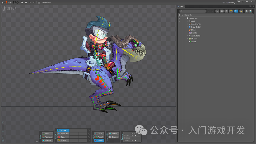The image size is (256, 144).
Task: Expand the Images node in tree
Action: point(187,39)
